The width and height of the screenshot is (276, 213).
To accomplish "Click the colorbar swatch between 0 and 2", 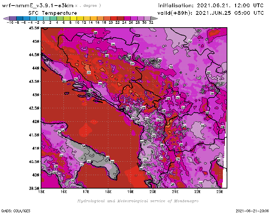I will tap(47, 18).
